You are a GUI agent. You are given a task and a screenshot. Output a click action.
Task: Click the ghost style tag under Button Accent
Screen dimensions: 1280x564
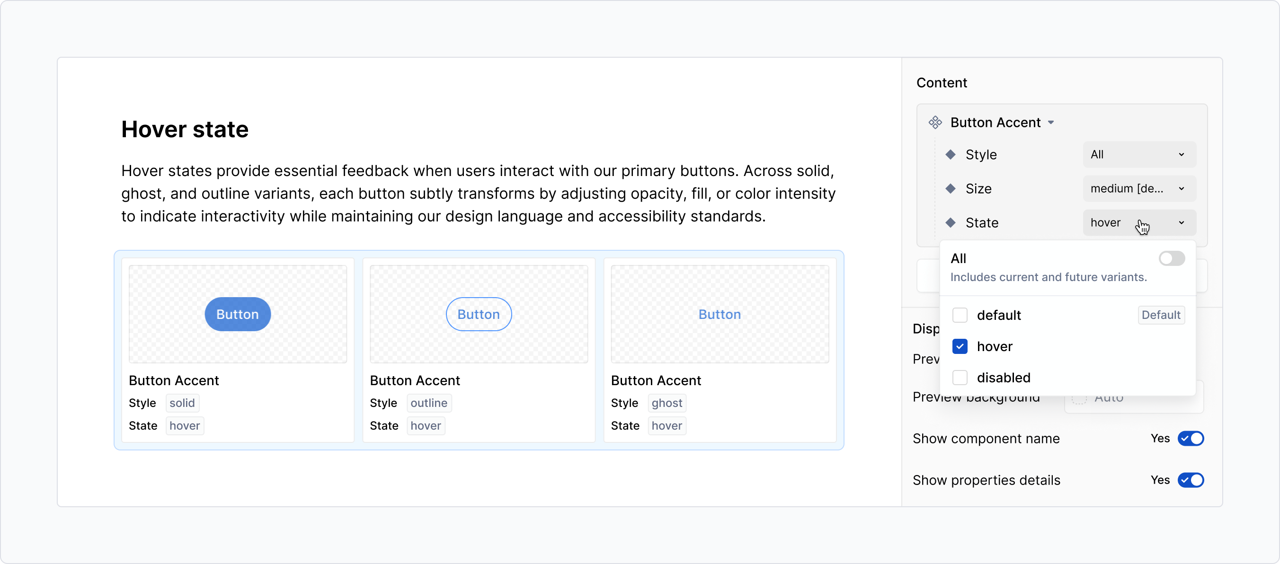point(667,403)
